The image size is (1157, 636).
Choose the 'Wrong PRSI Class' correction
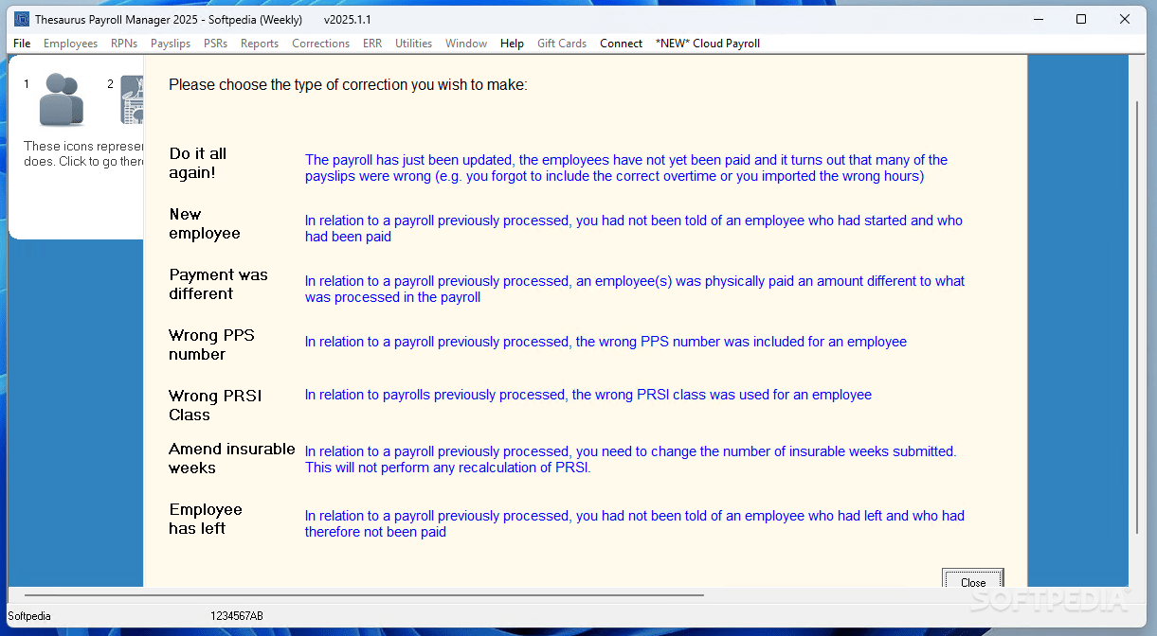(x=213, y=404)
